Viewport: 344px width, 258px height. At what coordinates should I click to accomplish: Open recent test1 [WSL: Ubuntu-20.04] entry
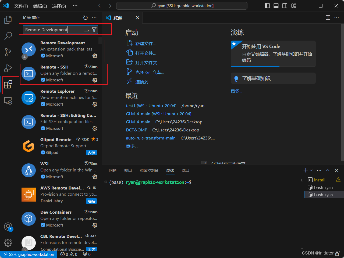(151, 106)
